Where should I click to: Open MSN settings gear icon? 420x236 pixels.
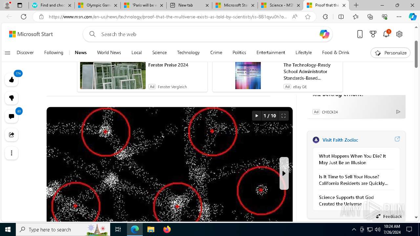point(399,34)
